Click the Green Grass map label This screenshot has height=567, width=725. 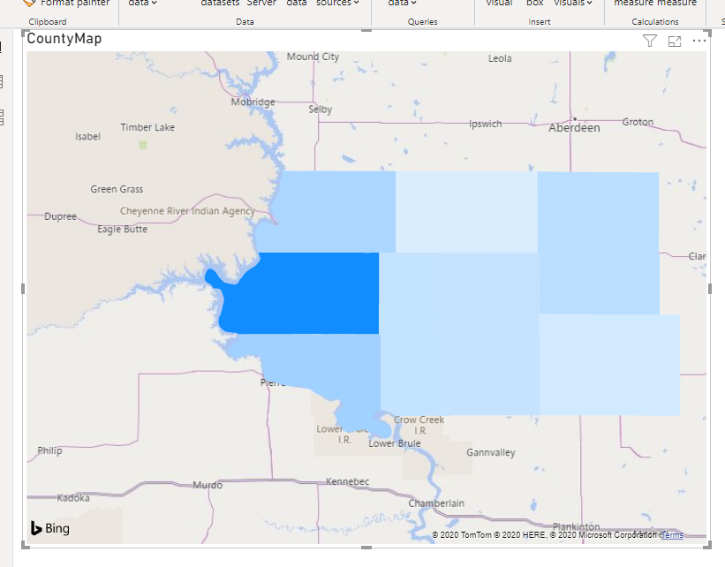point(117,189)
